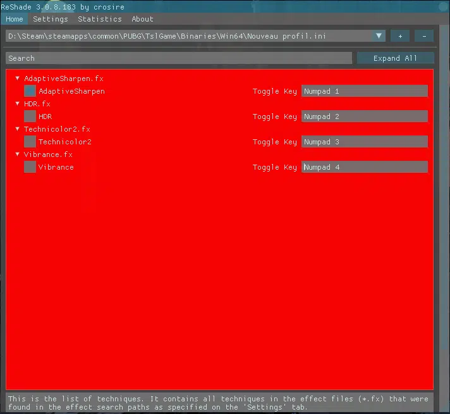The image size is (450, 414).
Task: Collapse the HDR.fx section arrow
Action: (18, 104)
